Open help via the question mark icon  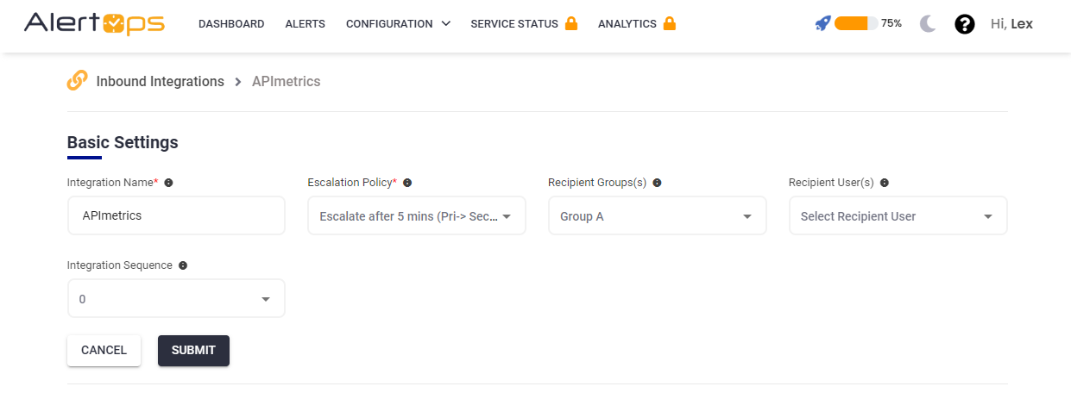[x=965, y=24]
